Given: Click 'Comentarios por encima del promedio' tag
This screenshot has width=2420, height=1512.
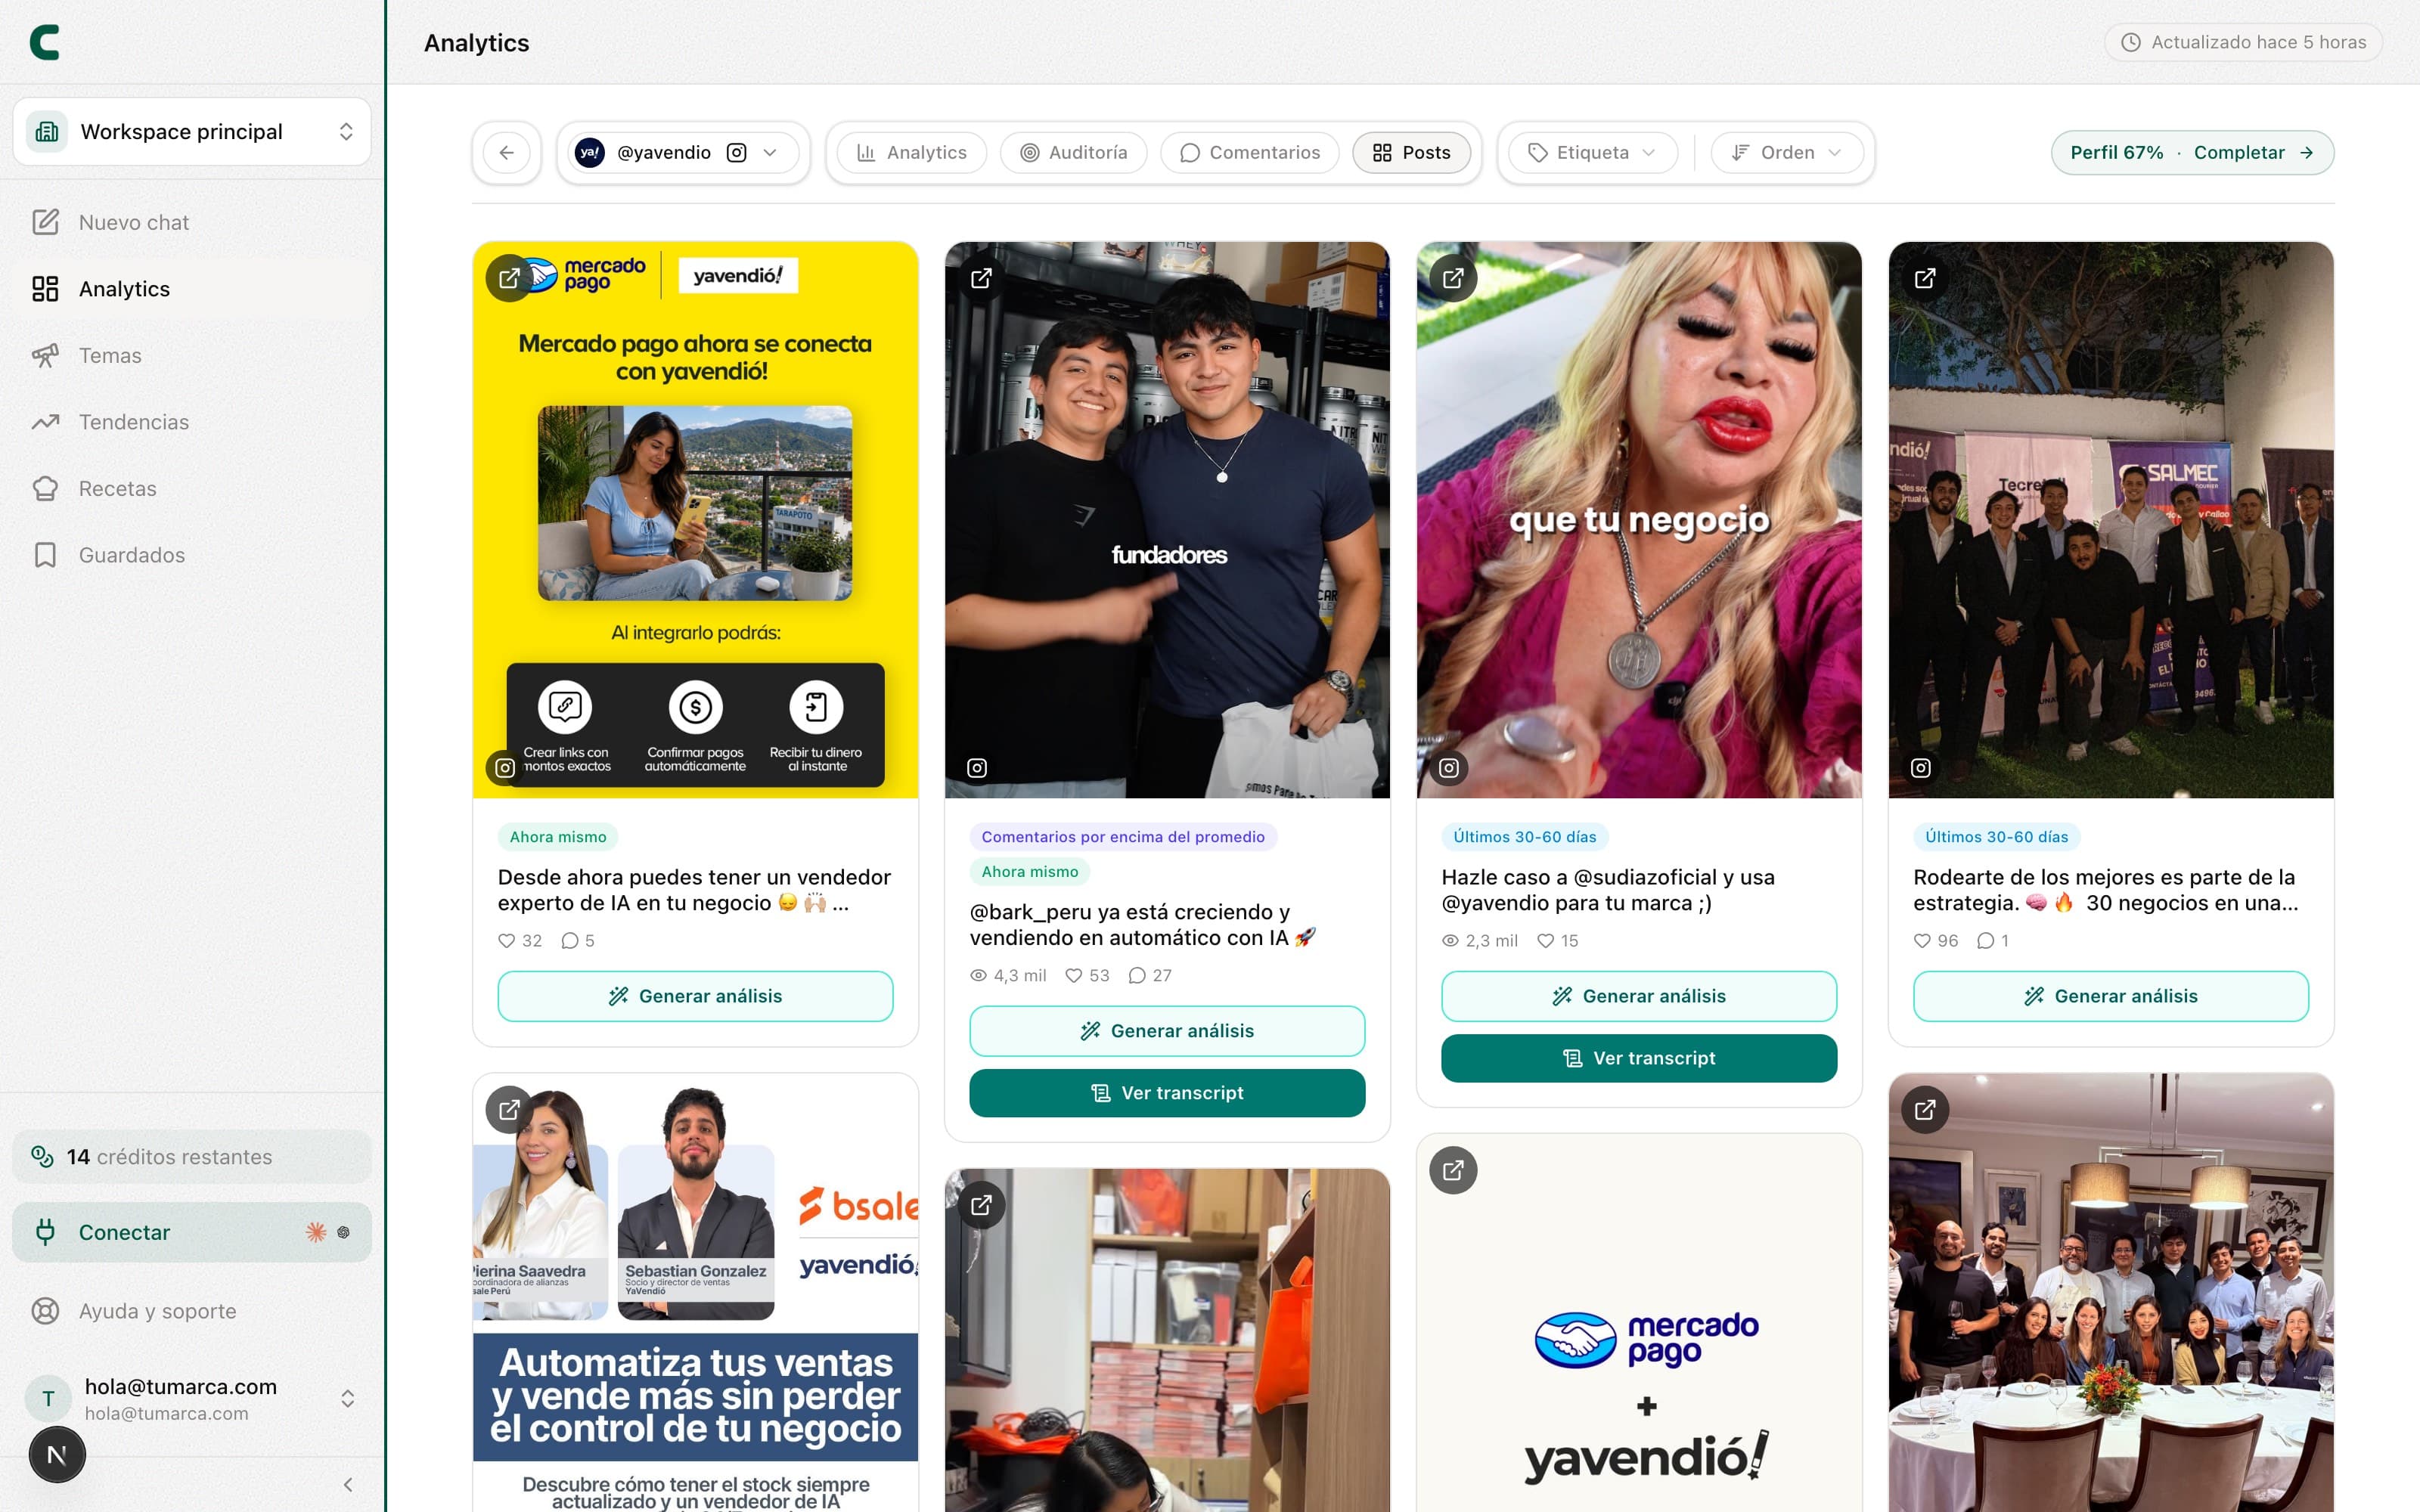Looking at the screenshot, I should tap(1123, 837).
